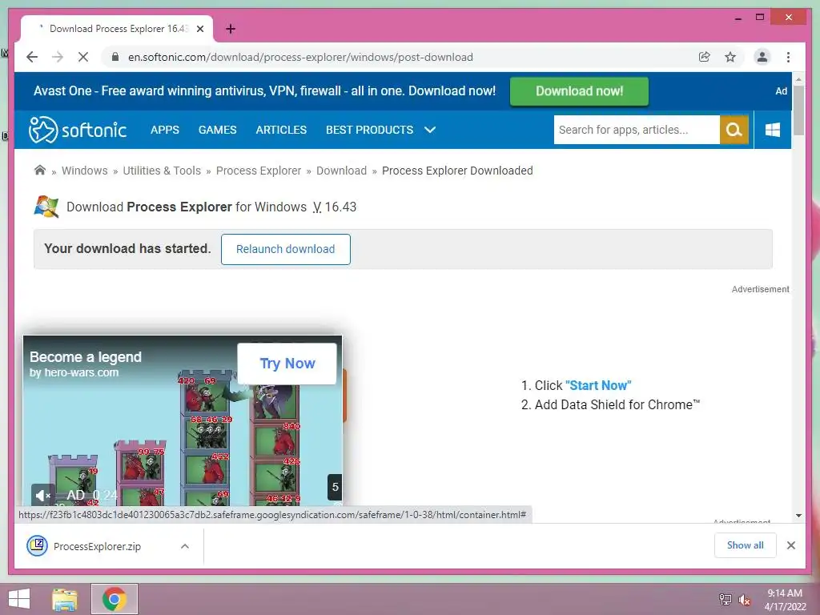Screen dimensions: 820x615
Task: Click scrollbar down arrow
Action: point(798,516)
